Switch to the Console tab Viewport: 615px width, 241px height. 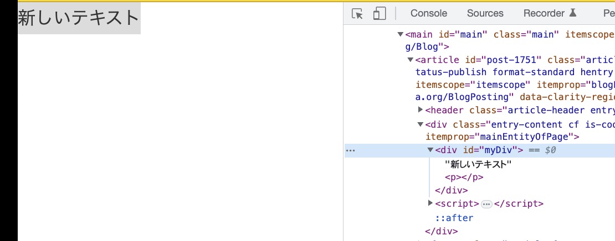[428, 13]
